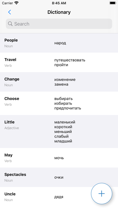
Task: Select the Change noun entry
Action: click(59, 82)
